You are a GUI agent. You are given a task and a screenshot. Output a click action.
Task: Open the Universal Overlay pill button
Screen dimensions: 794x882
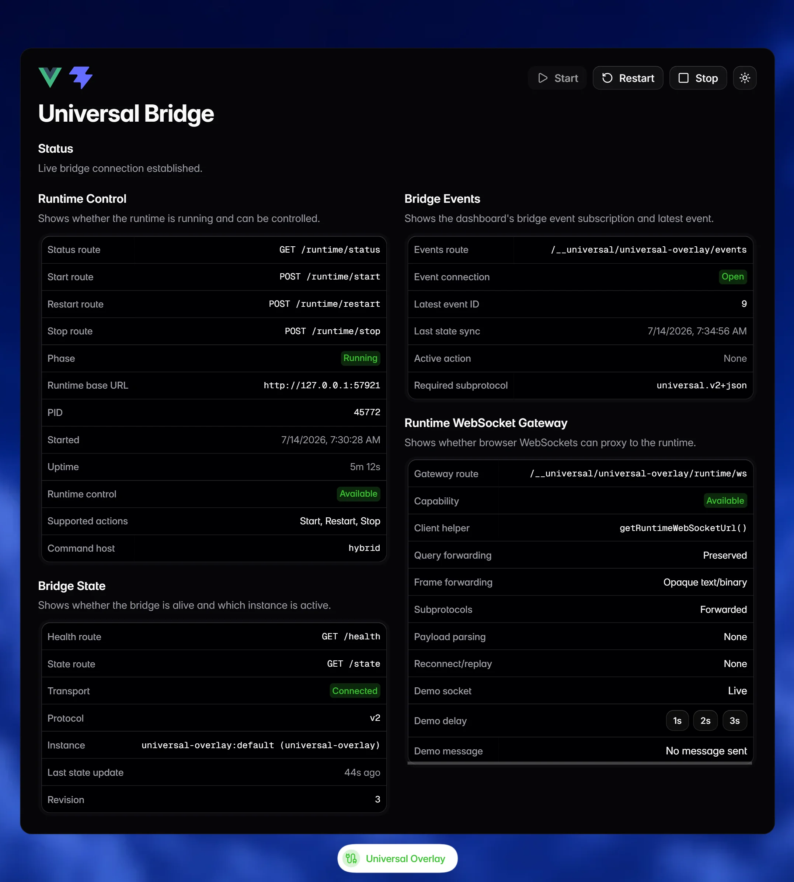(397, 858)
